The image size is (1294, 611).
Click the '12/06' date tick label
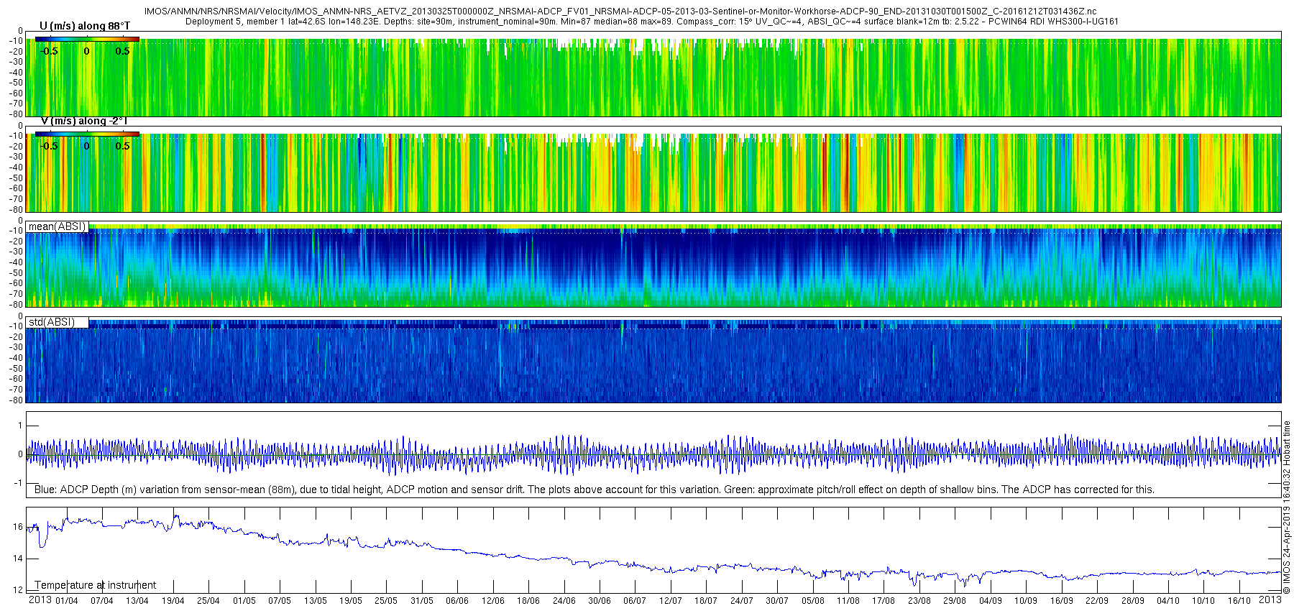coord(492,601)
